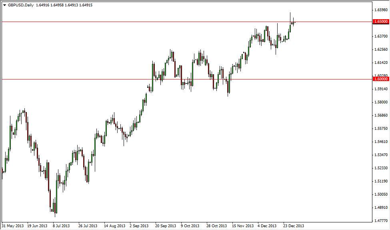390x230 pixels.
Task: Click the 1.54610 price scale value
Action: click(381, 142)
